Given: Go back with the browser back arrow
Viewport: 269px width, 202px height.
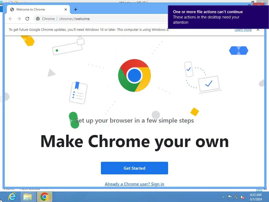Looking at the screenshot, I should 11,19.
